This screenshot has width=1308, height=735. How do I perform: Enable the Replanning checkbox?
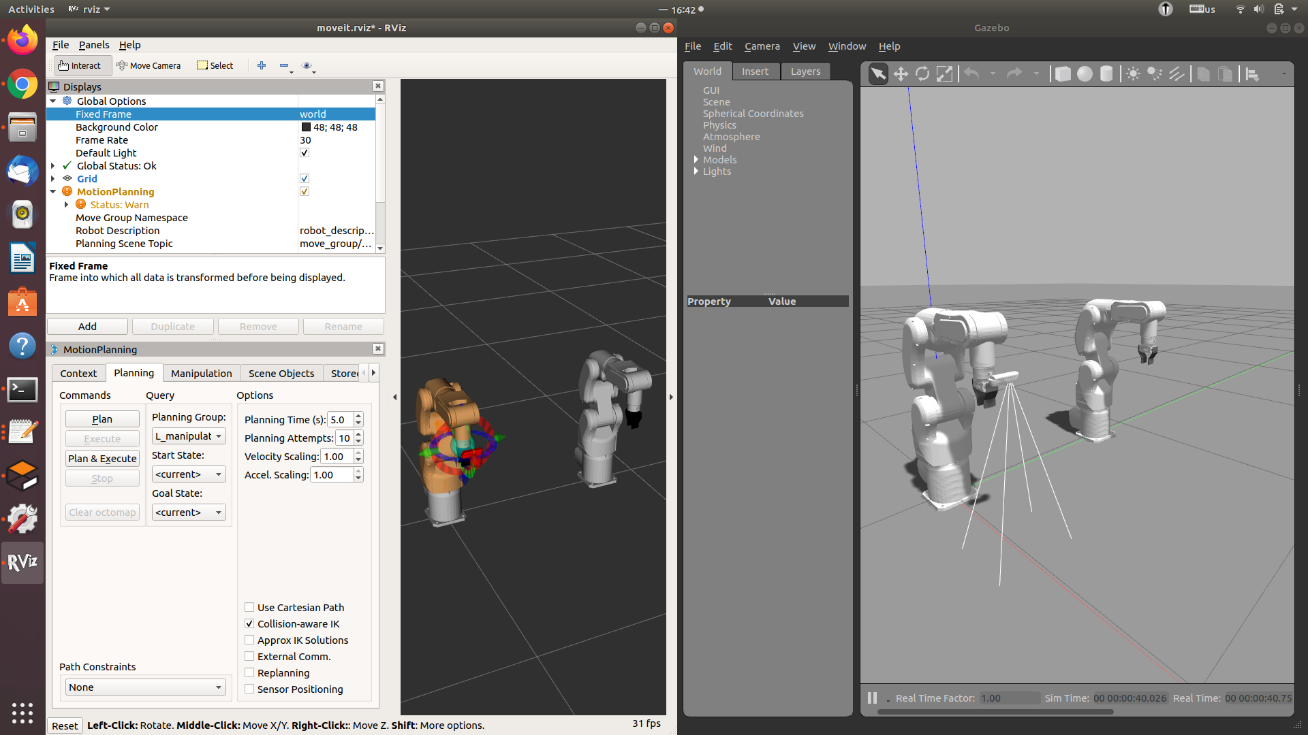tap(249, 672)
